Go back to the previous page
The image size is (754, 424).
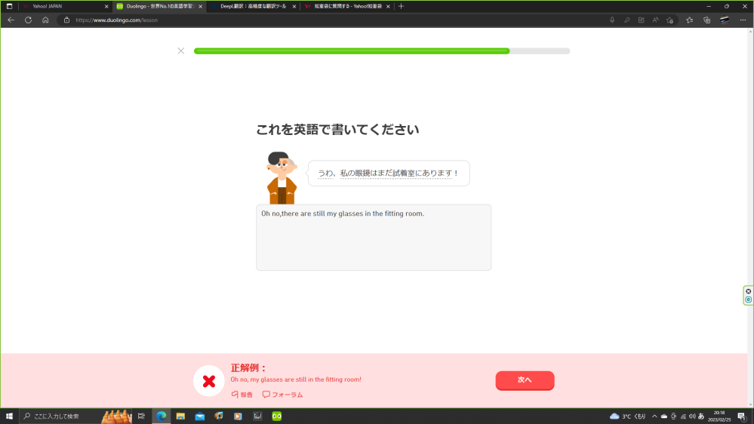pyautogui.click(x=11, y=20)
